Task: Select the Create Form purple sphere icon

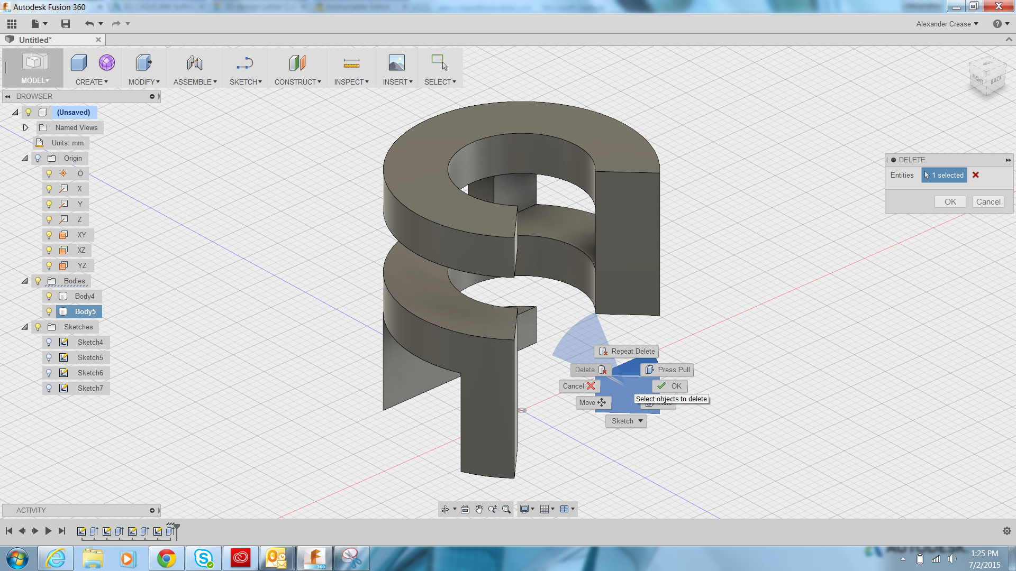Action: [x=107, y=63]
